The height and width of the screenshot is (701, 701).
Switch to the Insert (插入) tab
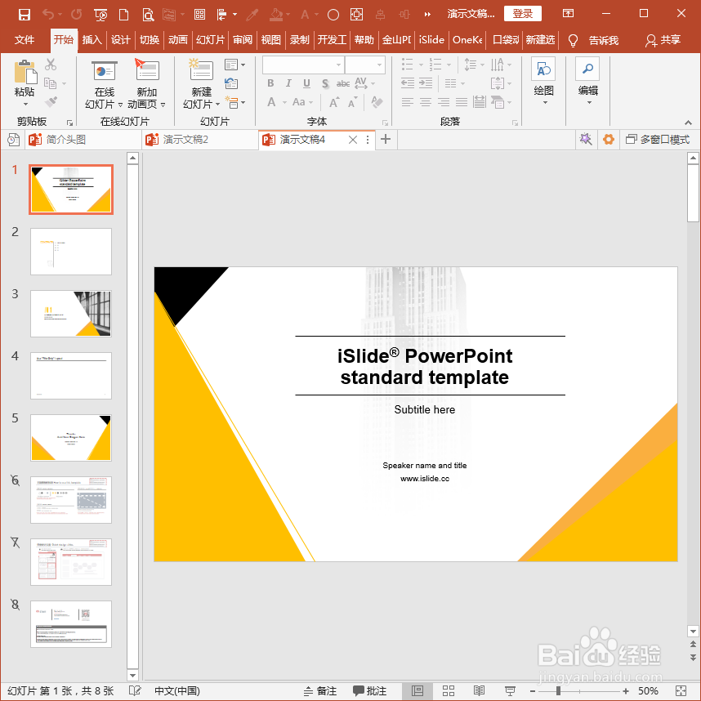[x=92, y=40]
